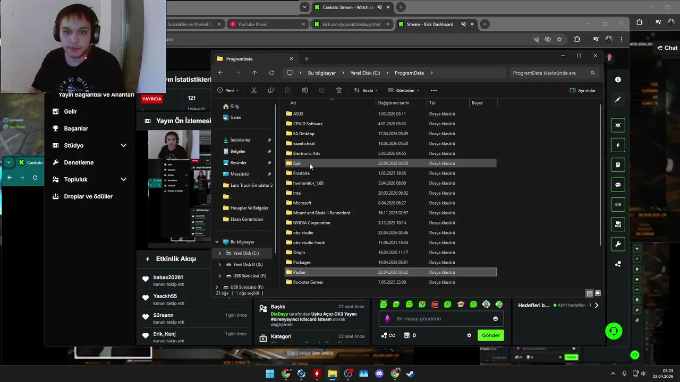Open the Sırala sort dropdown

point(366,90)
